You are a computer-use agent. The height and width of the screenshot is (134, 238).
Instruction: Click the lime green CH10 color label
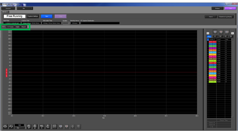(213, 61)
